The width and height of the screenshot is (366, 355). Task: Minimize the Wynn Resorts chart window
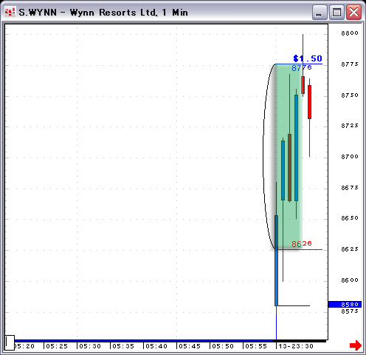320,12
